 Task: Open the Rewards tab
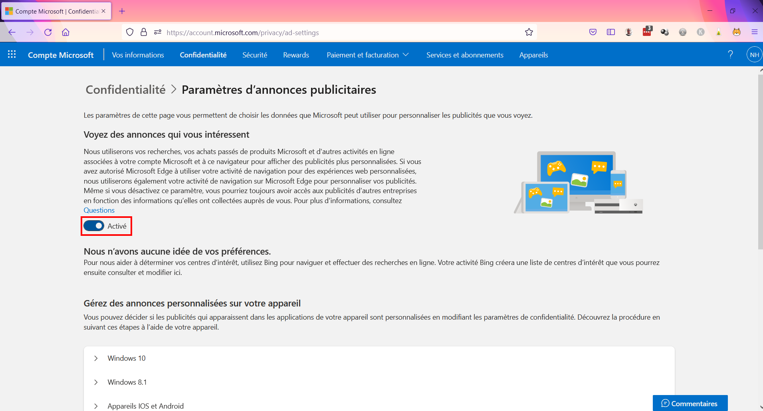(x=296, y=55)
